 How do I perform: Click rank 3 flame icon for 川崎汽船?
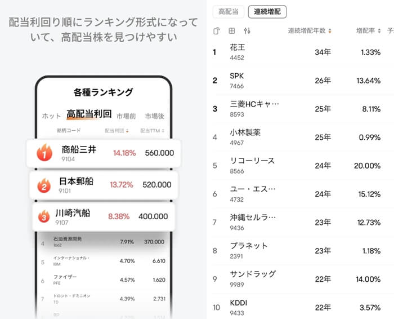click(44, 216)
